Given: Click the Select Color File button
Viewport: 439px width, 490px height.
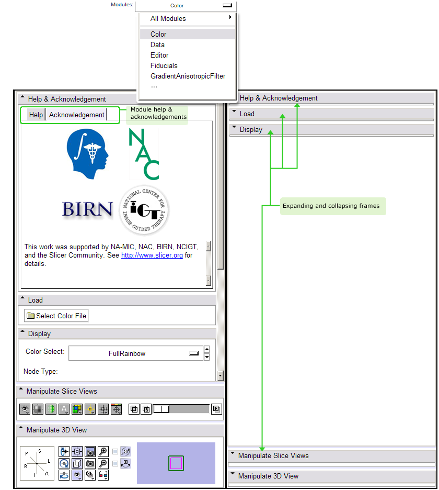Looking at the screenshot, I should [56, 316].
